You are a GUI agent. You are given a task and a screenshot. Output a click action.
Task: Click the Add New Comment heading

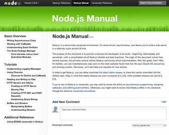click(x=66, y=102)
